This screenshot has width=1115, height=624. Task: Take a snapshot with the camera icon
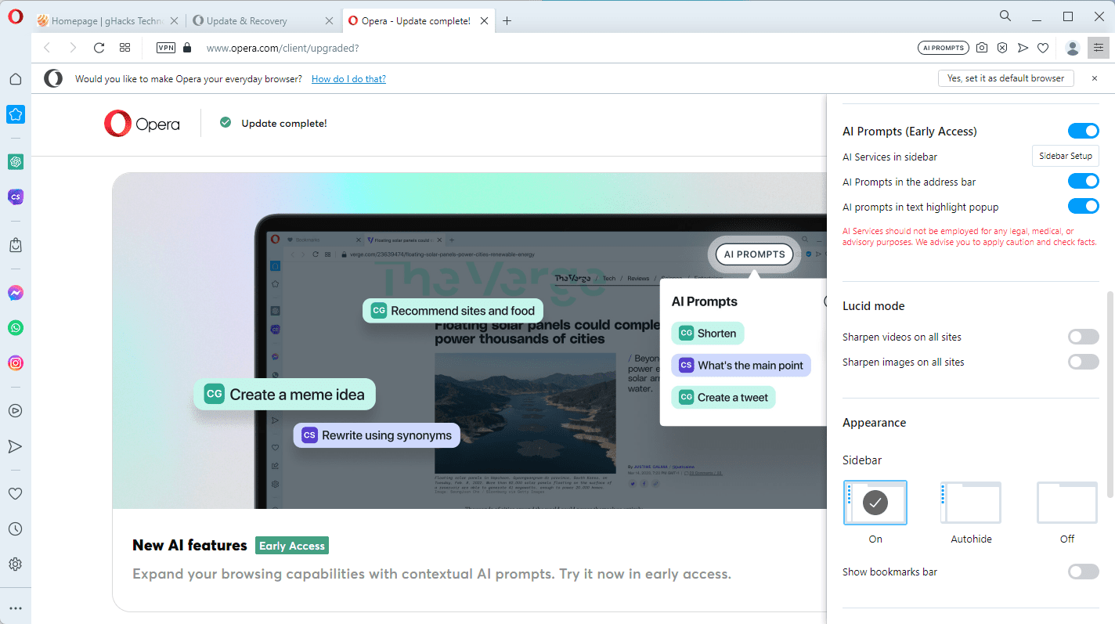coord(982,48)
